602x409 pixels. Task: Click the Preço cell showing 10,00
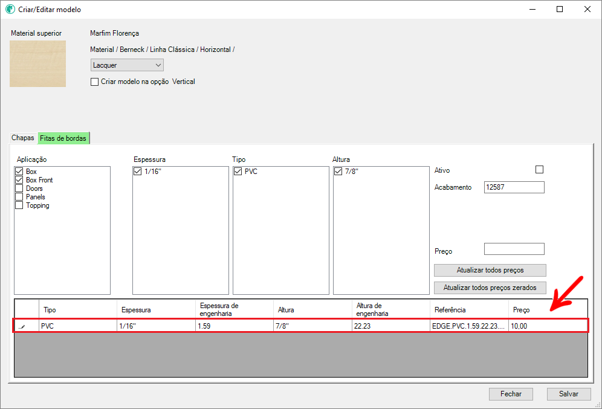[547, 326]
